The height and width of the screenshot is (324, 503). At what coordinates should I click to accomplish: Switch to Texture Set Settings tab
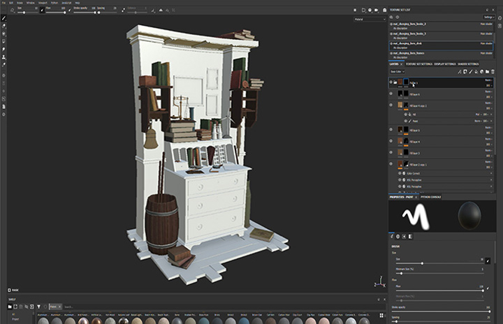point(419,64)
